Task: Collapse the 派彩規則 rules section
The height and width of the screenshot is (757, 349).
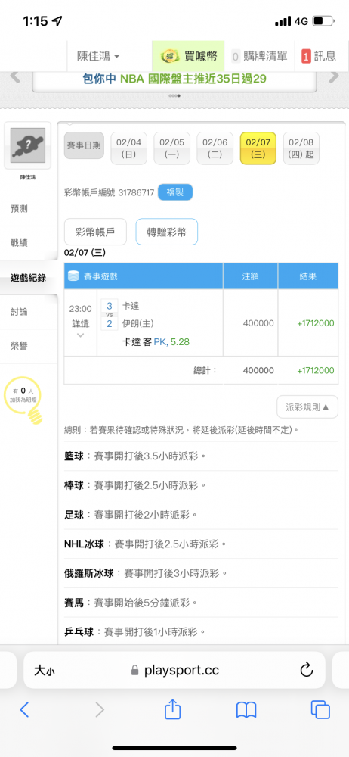Action: pyautogui.click(x=307, y=407)
